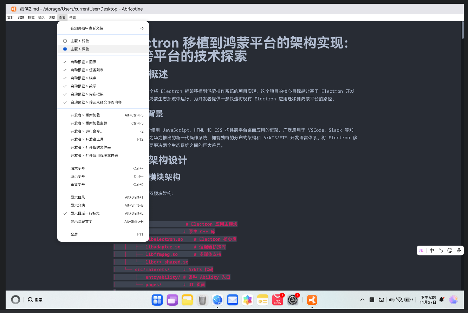The image size is (468, 313).
Task: Open the notification bell icon
Action: (441, 300)
